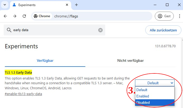The image size is (183, 108).
Task: Click version number 131.0.6778.70
Action: pyautogui.click(x=165, y=46)
